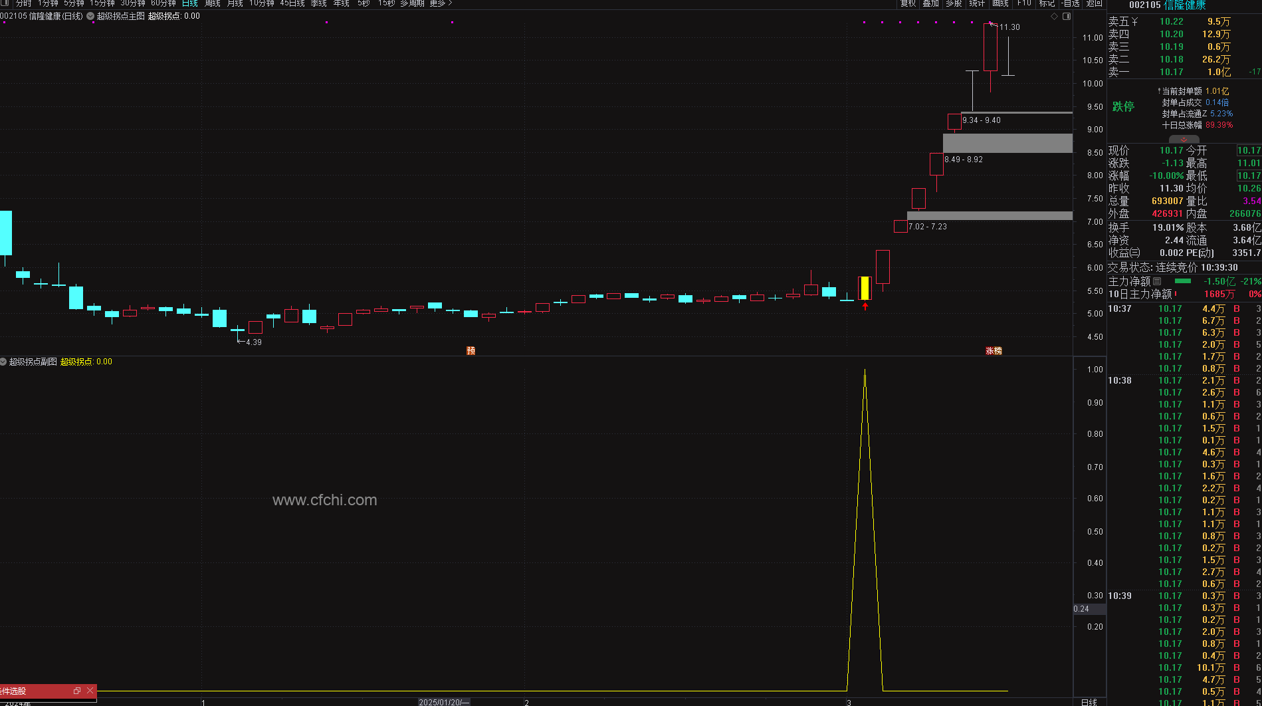Screen dimensions: 1262x706
Task: Toggle the sidebar panel icon at top-left
Action: click(3, 3)
